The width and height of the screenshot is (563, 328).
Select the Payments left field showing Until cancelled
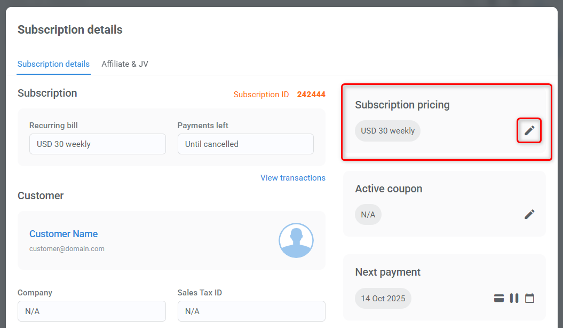[245, 144]
